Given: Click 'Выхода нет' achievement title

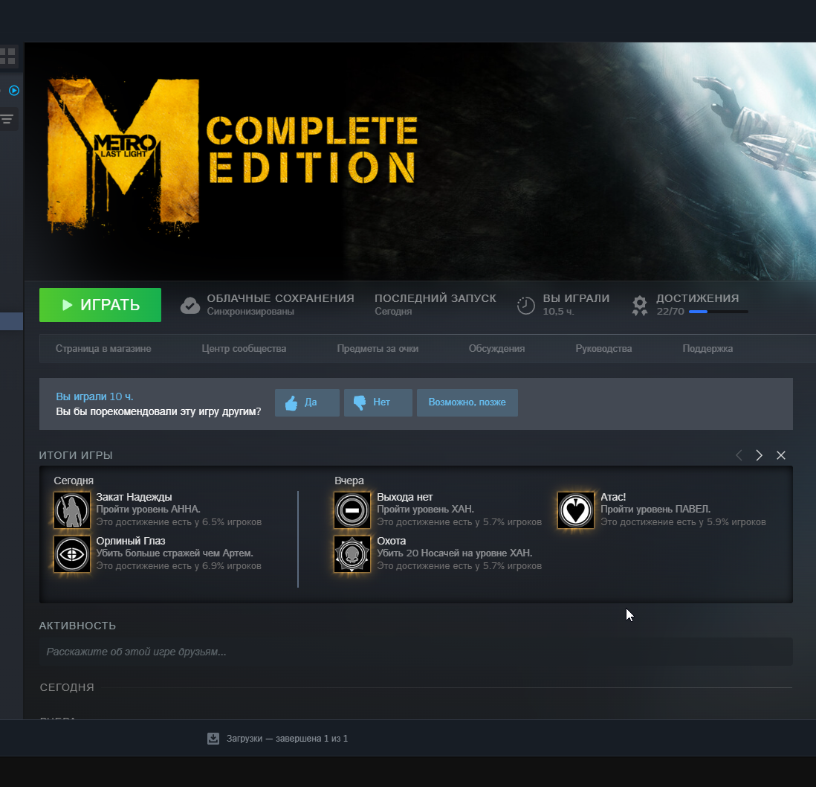Looking at the screenshot, I should [404, 497].
